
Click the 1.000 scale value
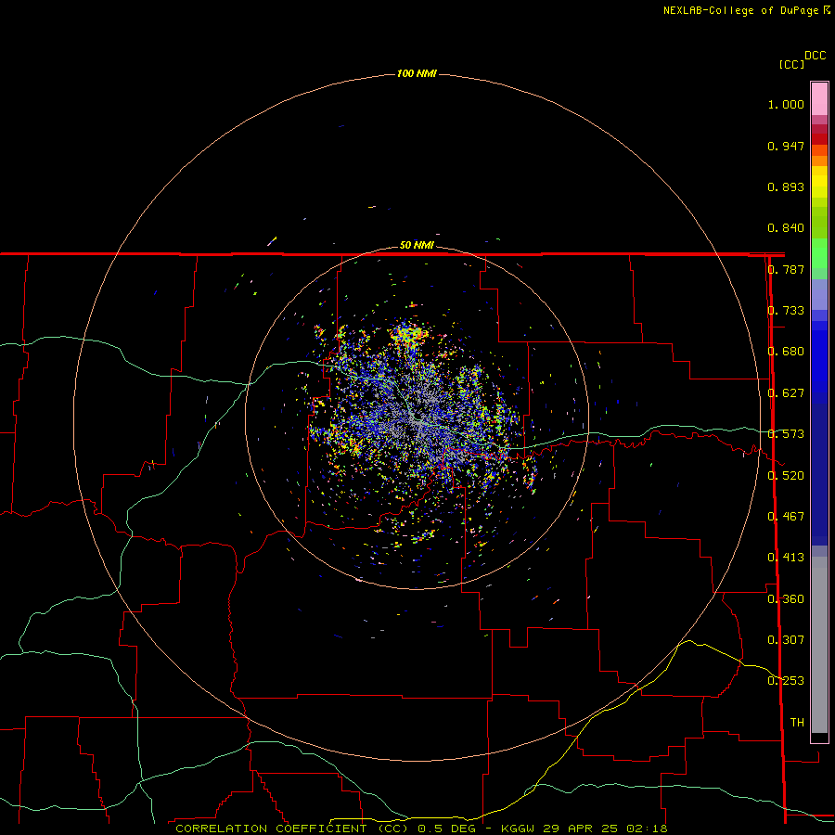coord(786,104)
